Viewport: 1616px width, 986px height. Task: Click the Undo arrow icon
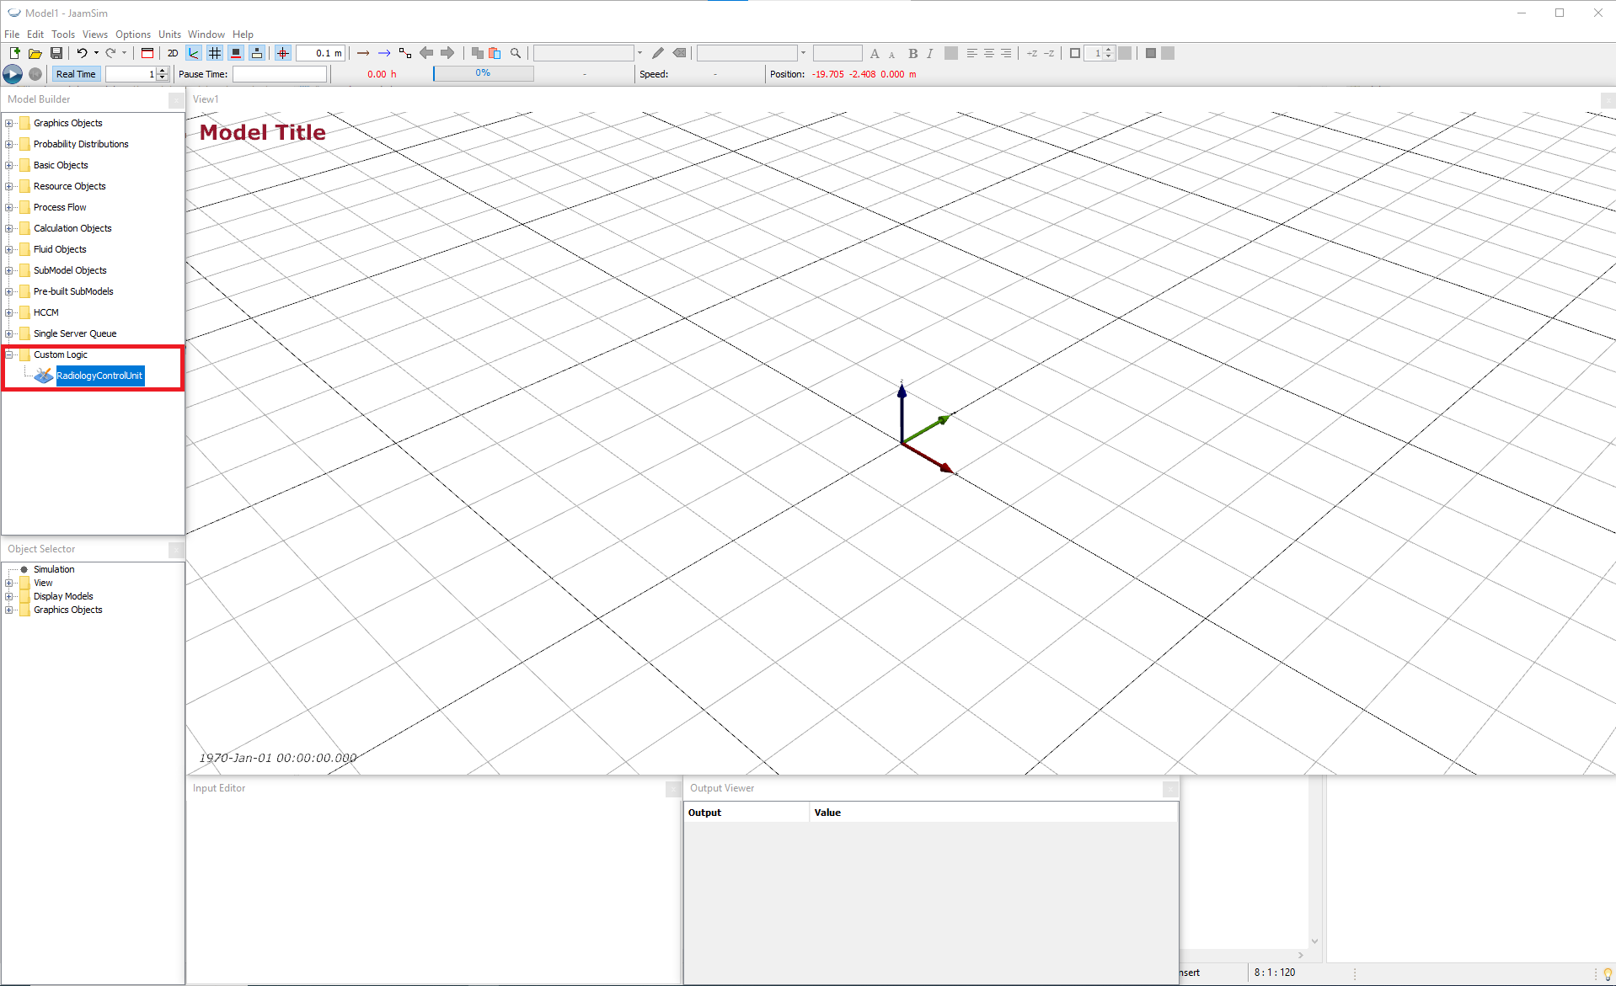(x=82, y=53)
